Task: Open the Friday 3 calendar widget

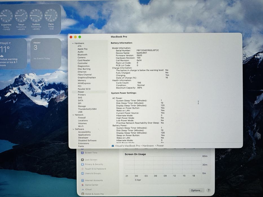Action: click(46, 53)
